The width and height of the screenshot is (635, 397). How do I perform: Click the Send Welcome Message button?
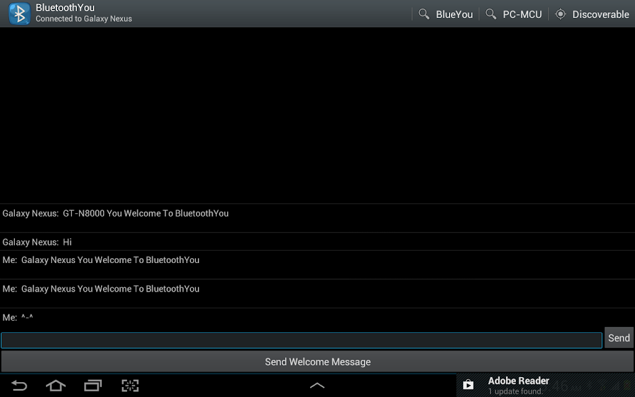(317, 362)
